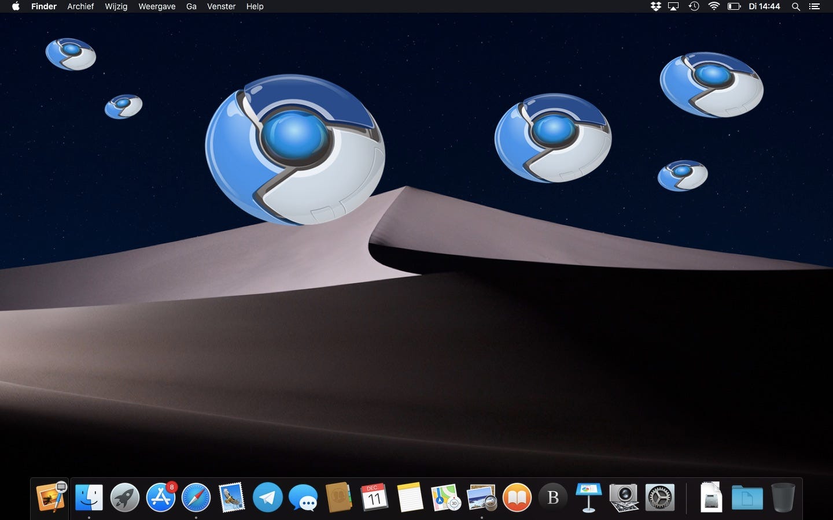Screen dimensions: 833x520
Task: Open the Time Machine status menu
Action: (694, 6)
